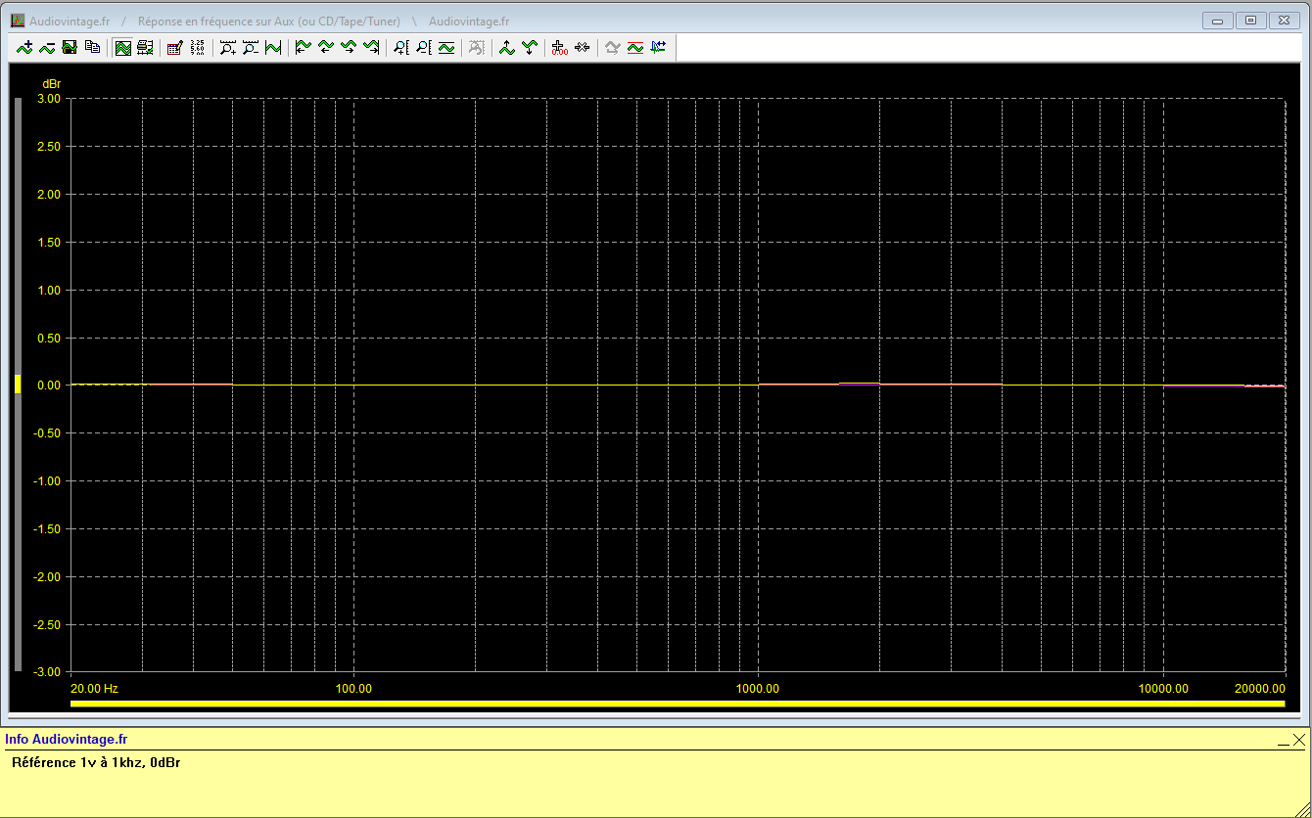Click the 100.00 x-axis label
The image size is (1312, 818).
tap(353, 688)
